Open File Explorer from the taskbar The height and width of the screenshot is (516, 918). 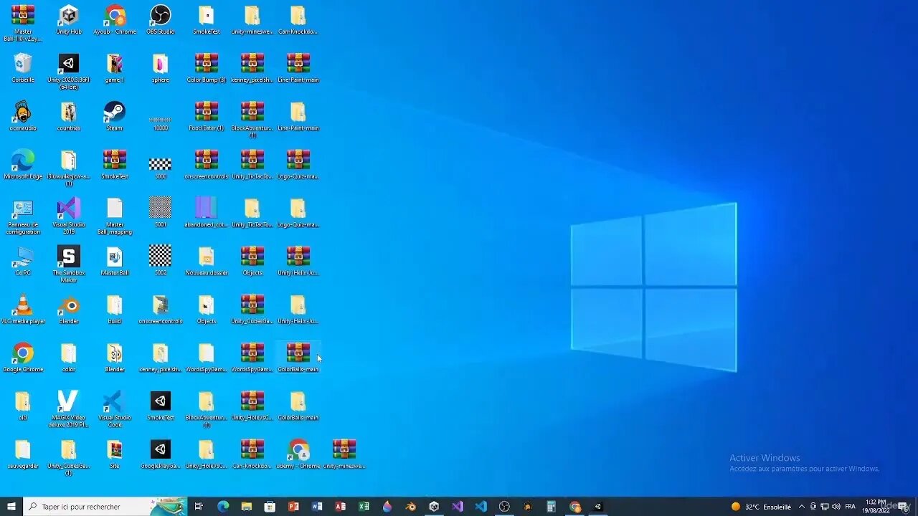[247, 507]
